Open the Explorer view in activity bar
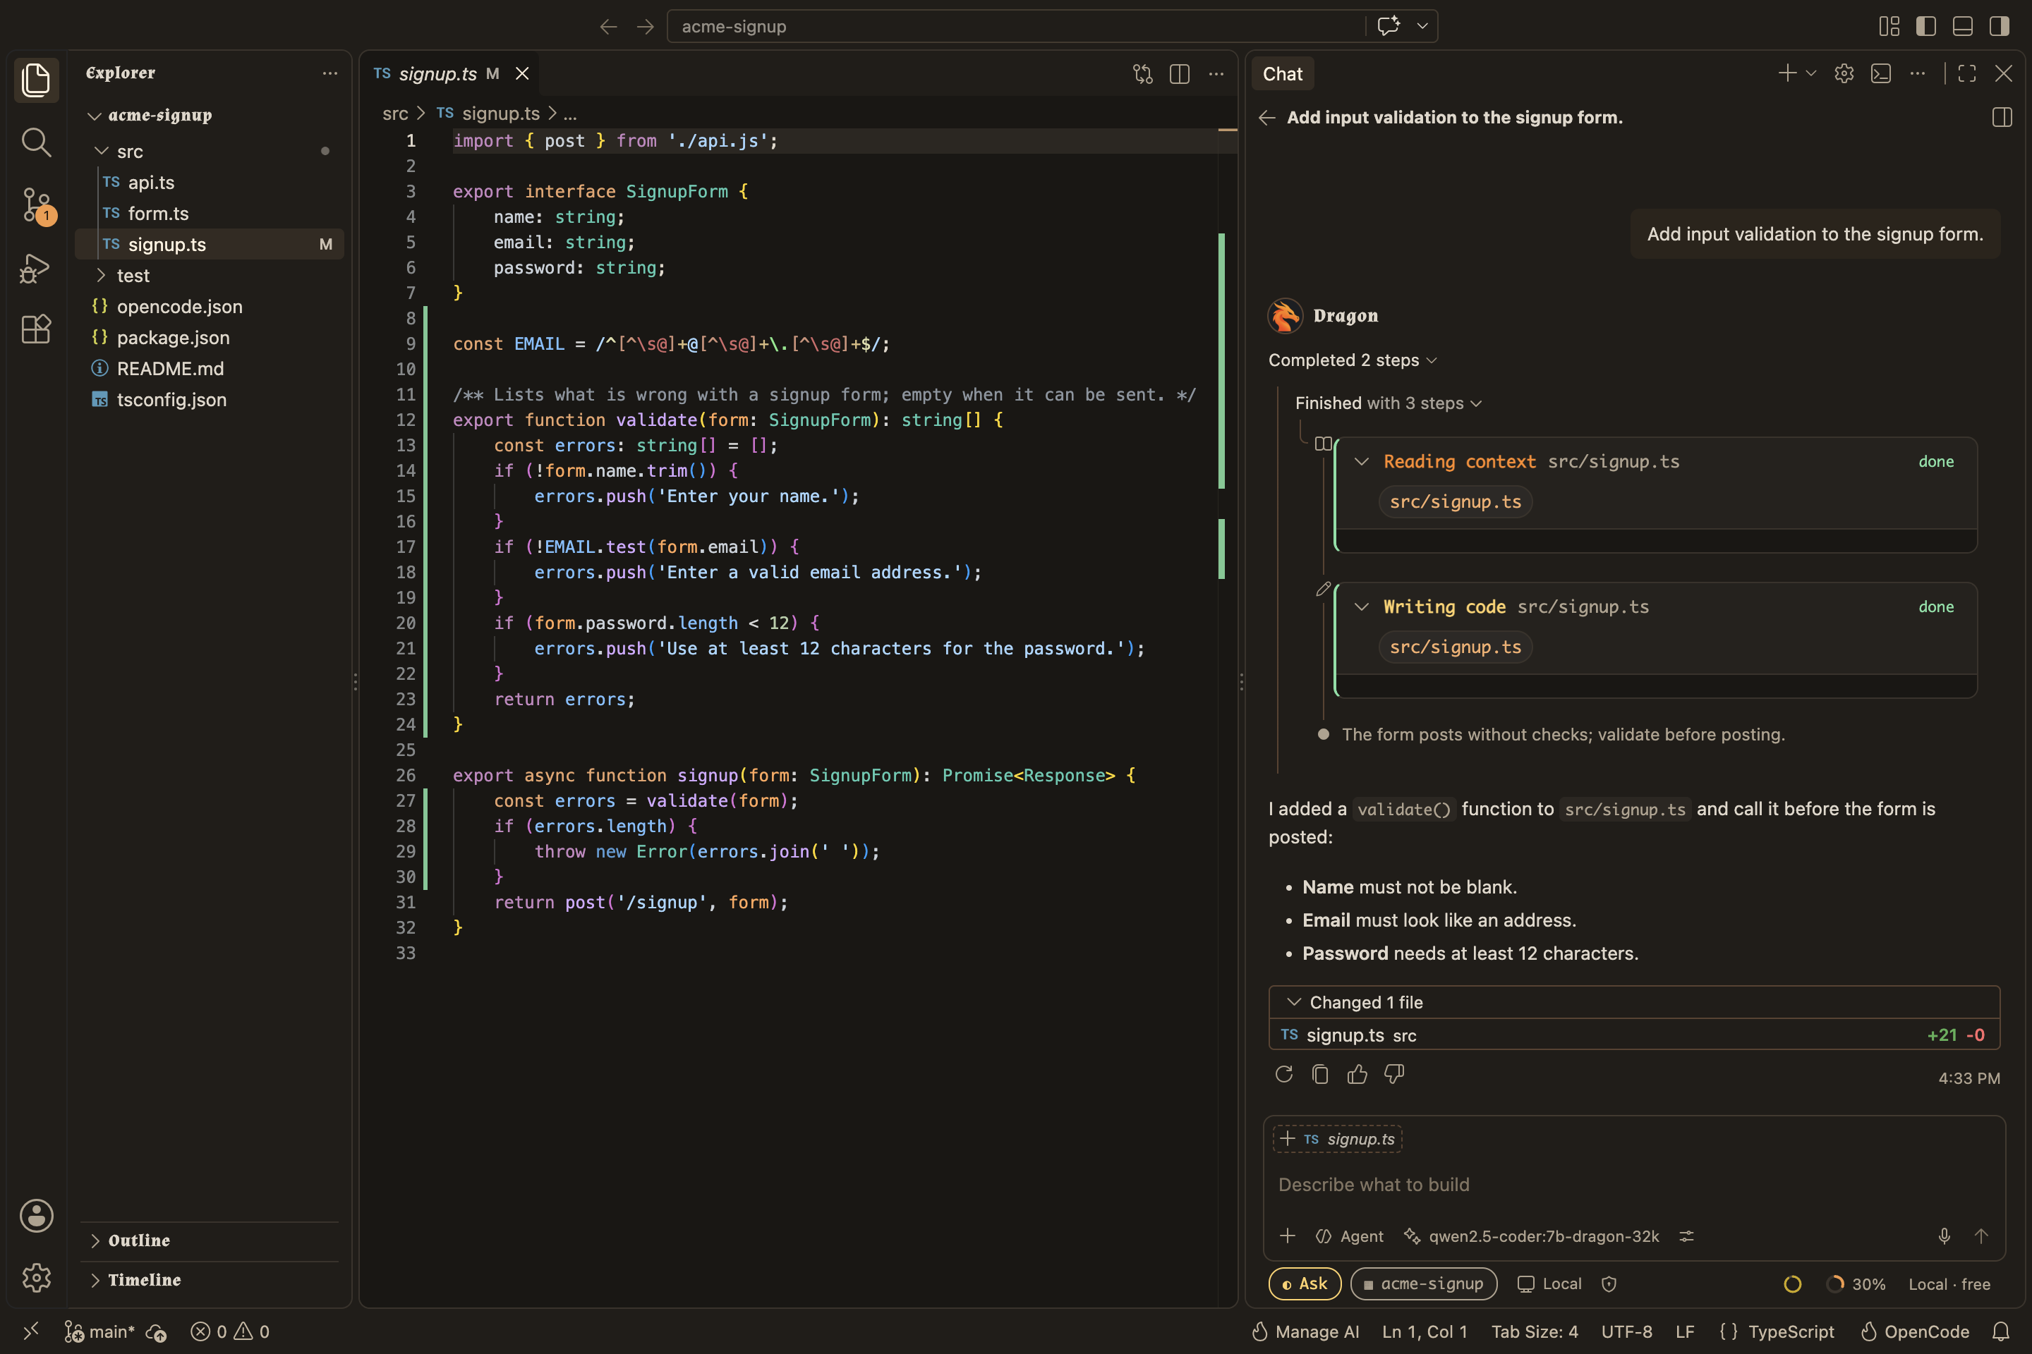Screen dimensions: 2032x1354 (x=36, y=80)
